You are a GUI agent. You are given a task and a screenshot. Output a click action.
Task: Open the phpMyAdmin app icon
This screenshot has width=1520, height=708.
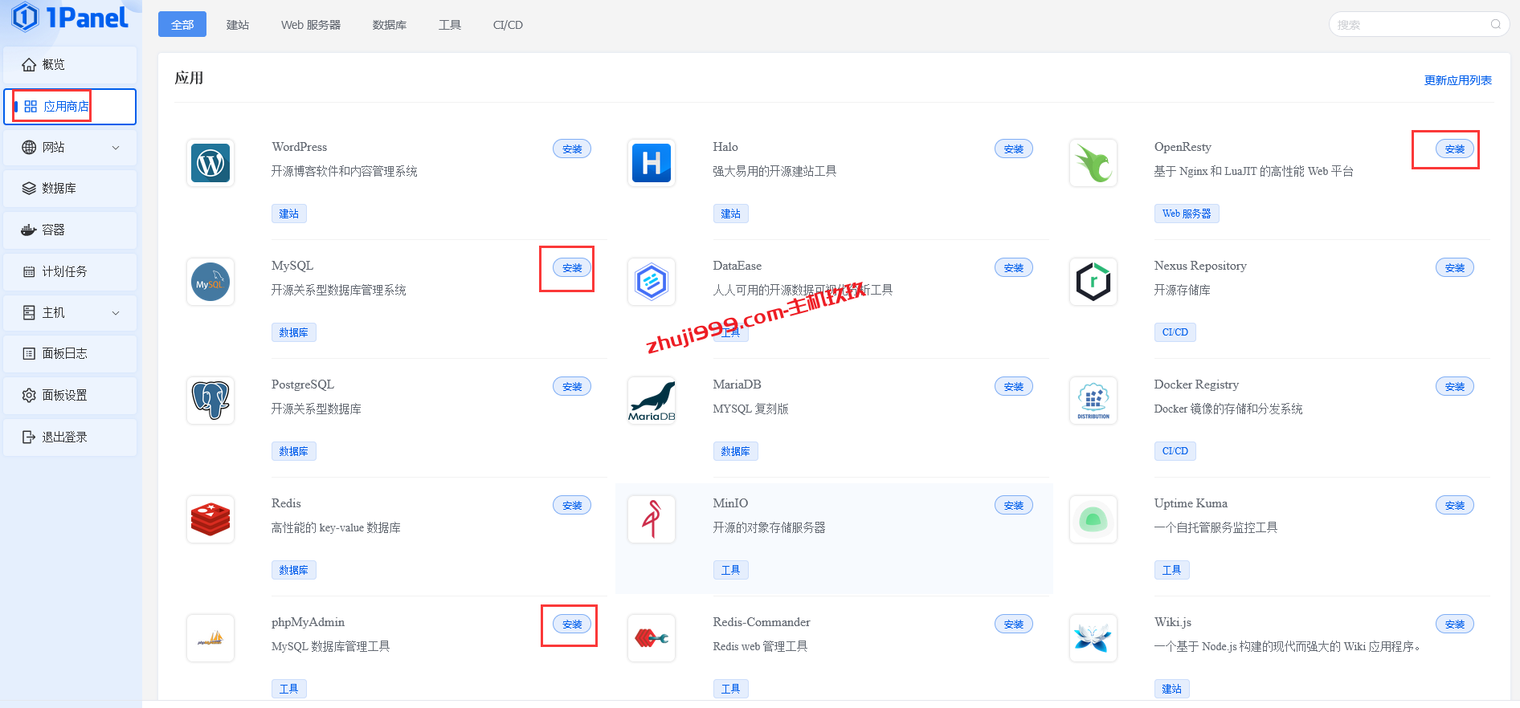[210, 638]
